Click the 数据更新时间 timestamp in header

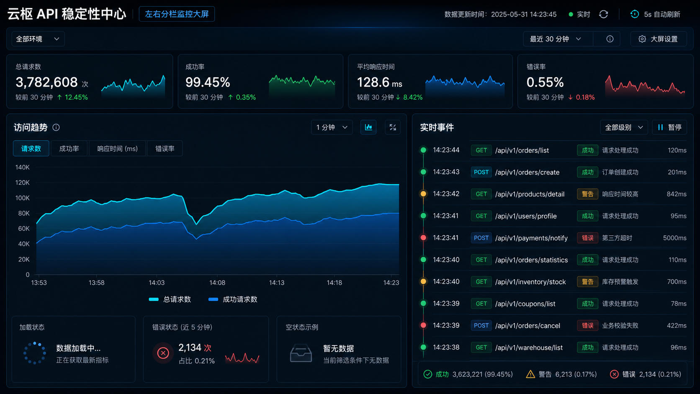pos(500,14)
